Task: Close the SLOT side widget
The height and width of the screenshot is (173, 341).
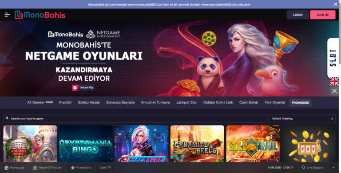Action: [334, 91]
